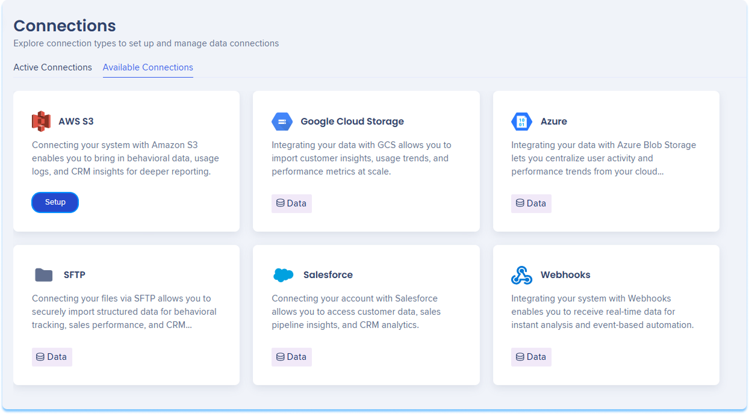Select the SFTP card title
Screen dimensions: 749x414
click(75, 275)
